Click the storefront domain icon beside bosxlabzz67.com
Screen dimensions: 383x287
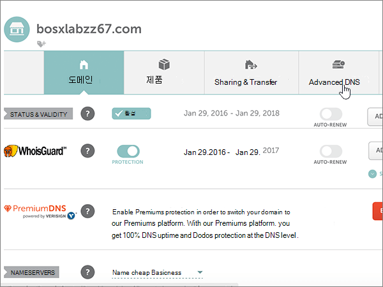click(17, 29)
